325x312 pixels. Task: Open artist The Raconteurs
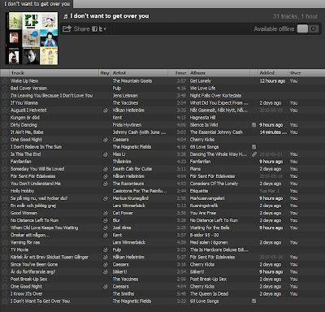[128, 184]
